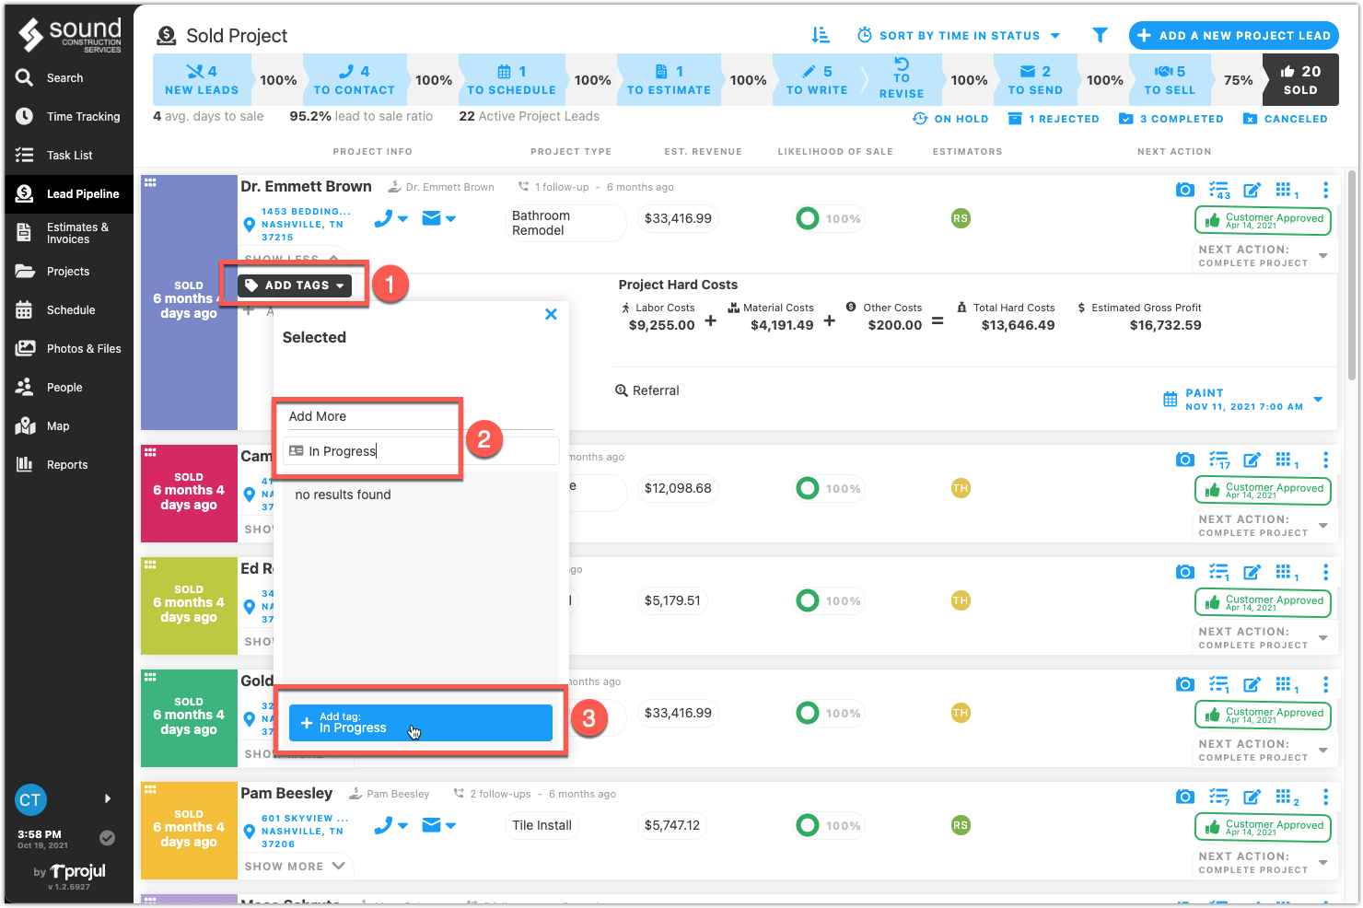
Task: Open the filter funnel icon
Action: point(1100,35)
